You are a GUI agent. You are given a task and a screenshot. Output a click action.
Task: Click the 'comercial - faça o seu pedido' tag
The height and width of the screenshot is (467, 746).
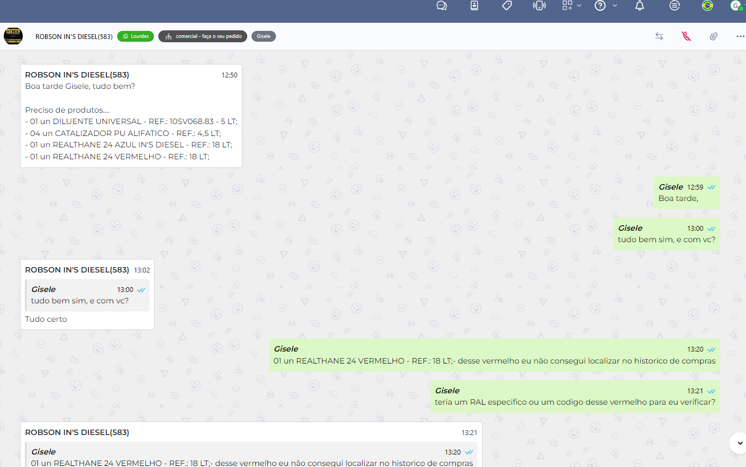pyautogui.click(x=203, y=36)
